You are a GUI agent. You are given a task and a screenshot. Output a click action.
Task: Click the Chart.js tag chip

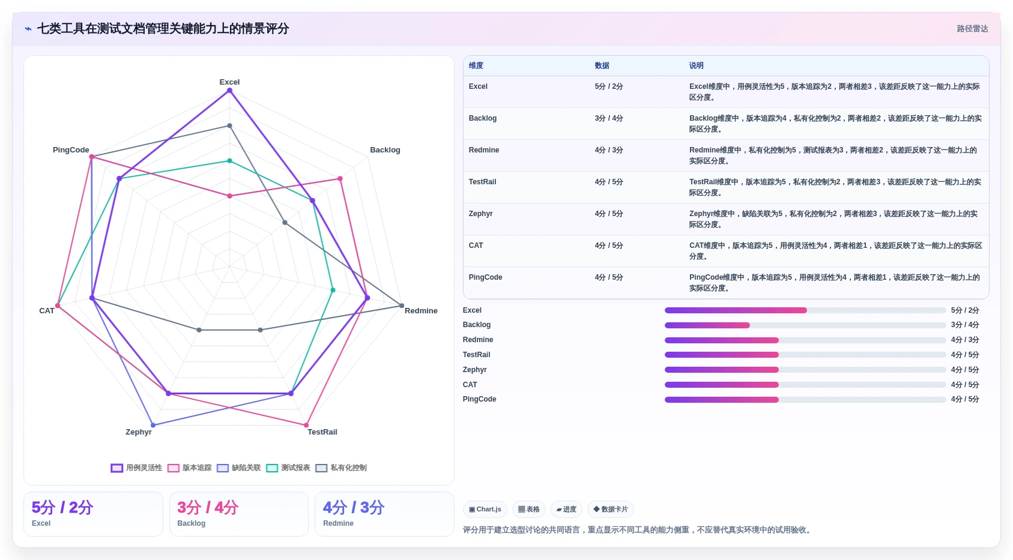[x=485, y=509]
